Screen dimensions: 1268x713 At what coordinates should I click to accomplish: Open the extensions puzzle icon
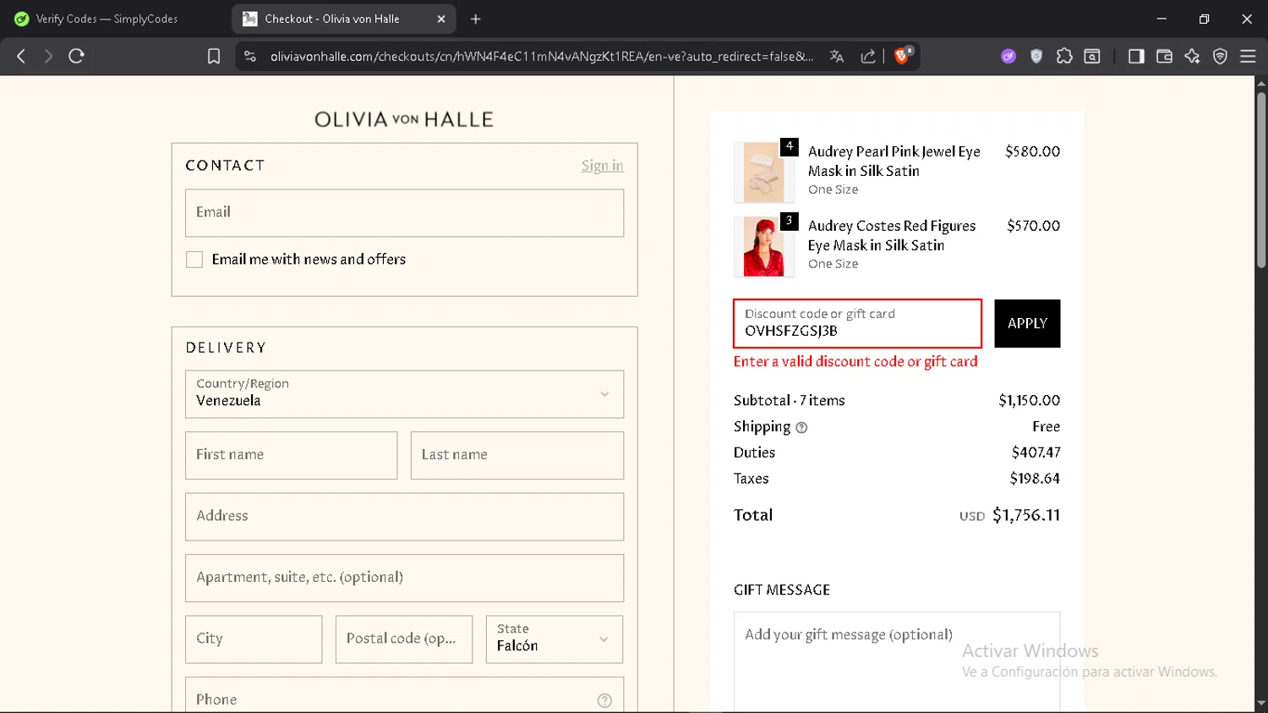pyautogui.click(x=1064, y=56)
